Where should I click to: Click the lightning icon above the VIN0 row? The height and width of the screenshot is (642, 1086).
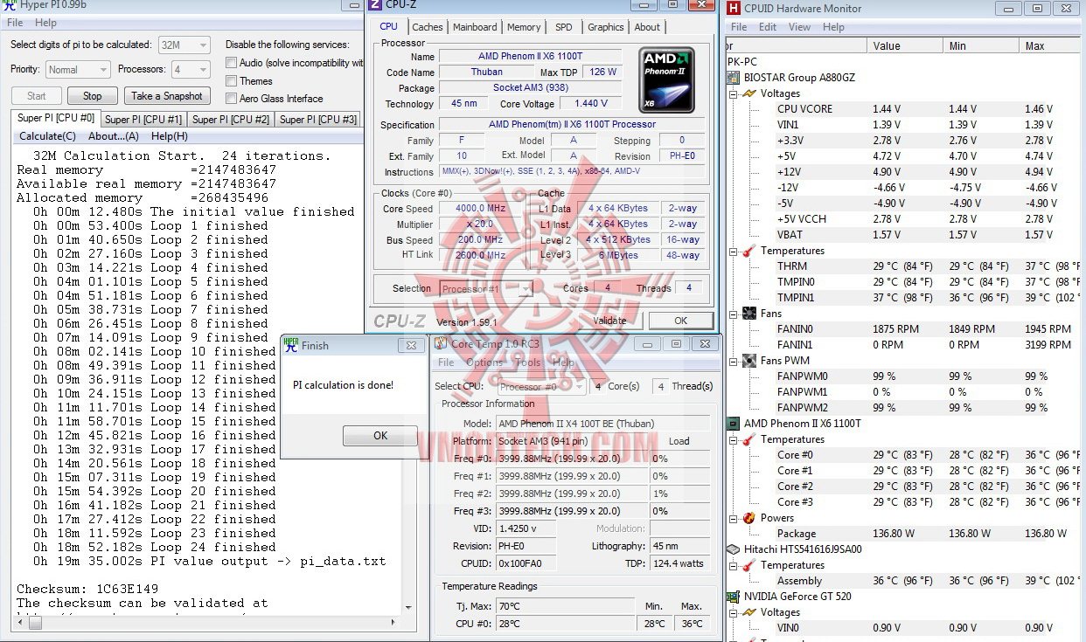click(749, 612)
